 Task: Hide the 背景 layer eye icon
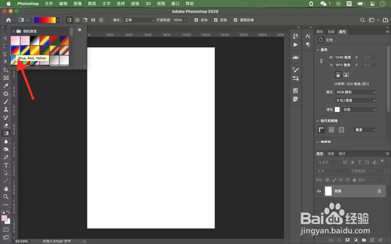[319, 191]
